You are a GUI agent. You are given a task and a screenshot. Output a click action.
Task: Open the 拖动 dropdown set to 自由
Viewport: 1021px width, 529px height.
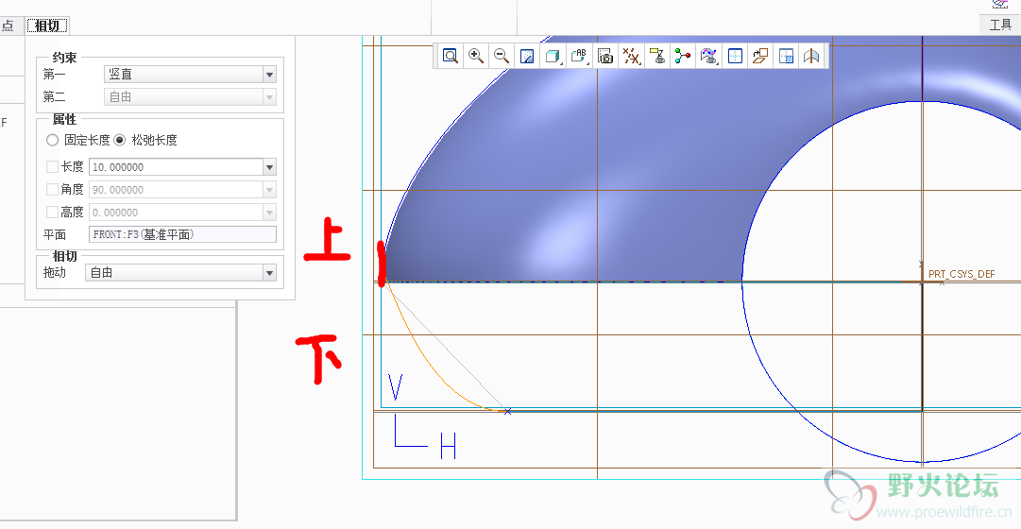tap(269, 273)
